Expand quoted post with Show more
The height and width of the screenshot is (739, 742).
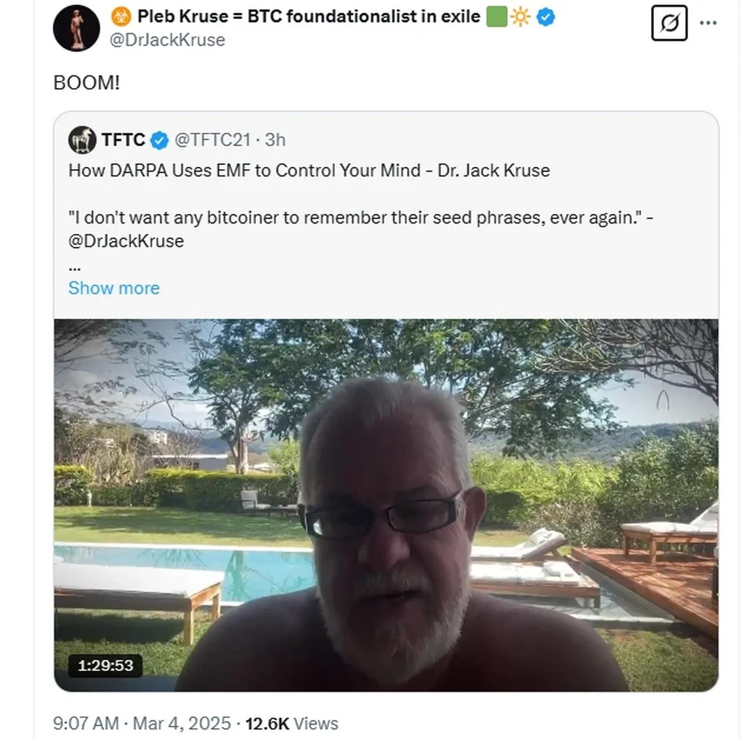click(x=114, y=288)
